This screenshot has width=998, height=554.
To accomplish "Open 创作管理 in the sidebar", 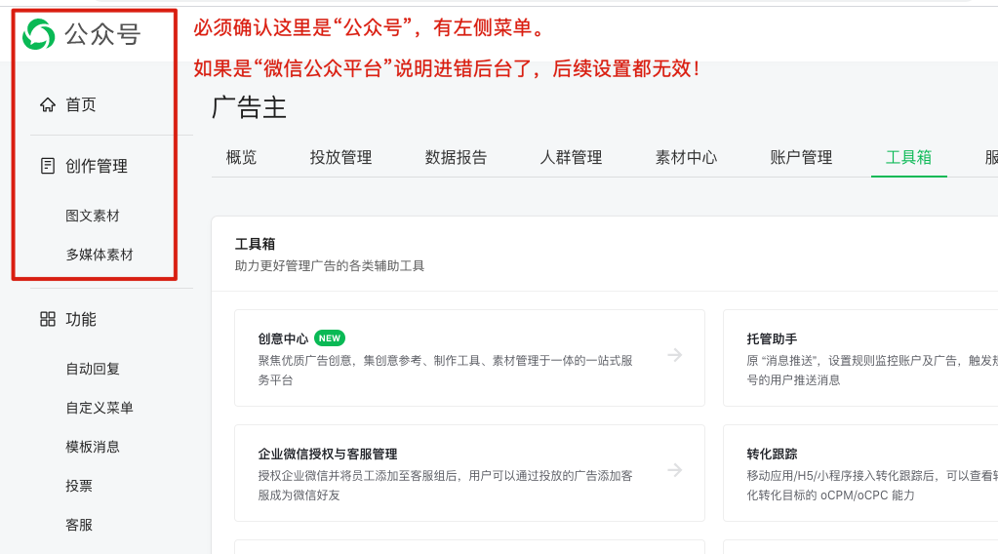I will pos(97,167).
